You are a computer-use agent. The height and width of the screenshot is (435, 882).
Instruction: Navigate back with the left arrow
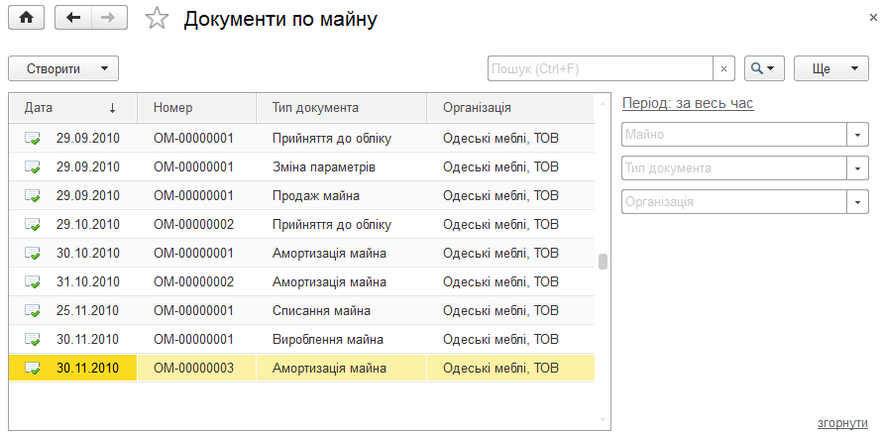(x=73, y=18)
